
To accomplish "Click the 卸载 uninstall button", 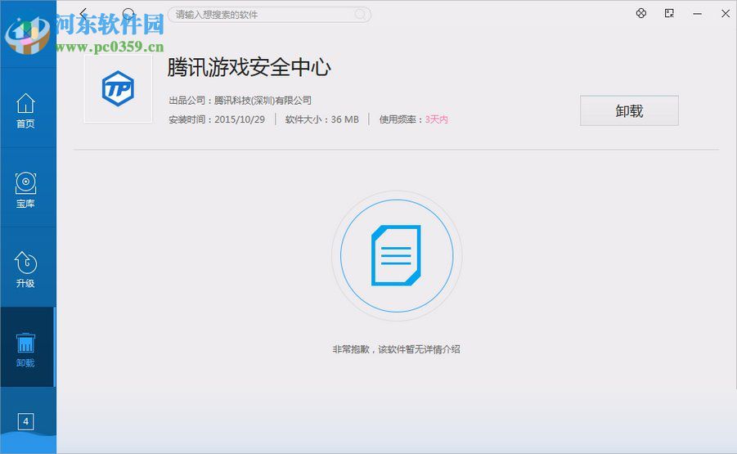I will [x=629, y=110].
